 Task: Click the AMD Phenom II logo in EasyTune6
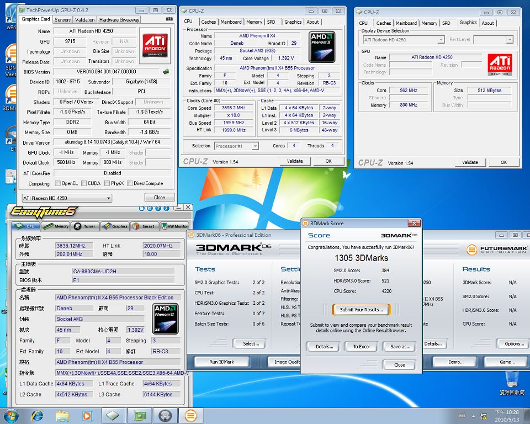point(166,319)
